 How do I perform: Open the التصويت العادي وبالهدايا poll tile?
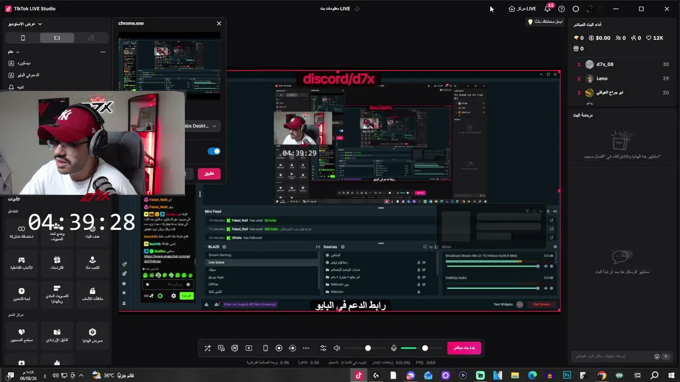(57, 296)
